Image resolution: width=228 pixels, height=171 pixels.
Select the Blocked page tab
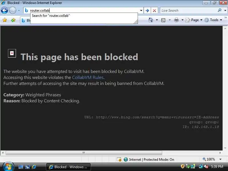(x=25, y=21)
